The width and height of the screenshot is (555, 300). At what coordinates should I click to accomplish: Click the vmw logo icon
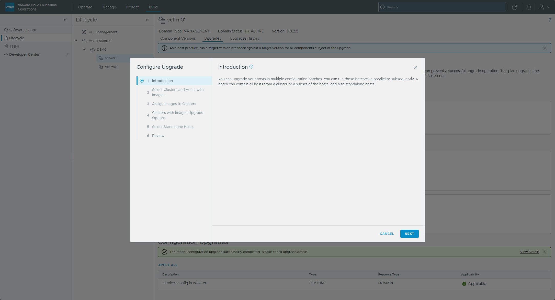pyautogui.click(x=10, y=7)
